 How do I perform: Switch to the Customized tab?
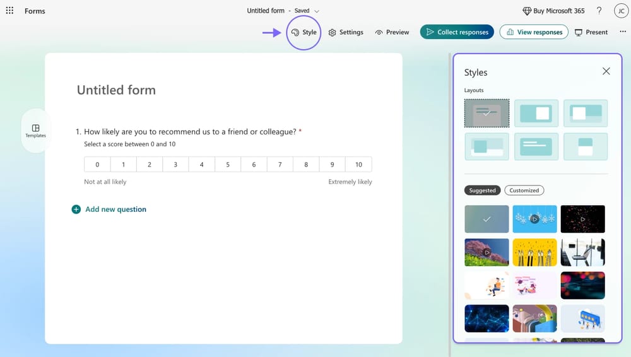(524, 190)
